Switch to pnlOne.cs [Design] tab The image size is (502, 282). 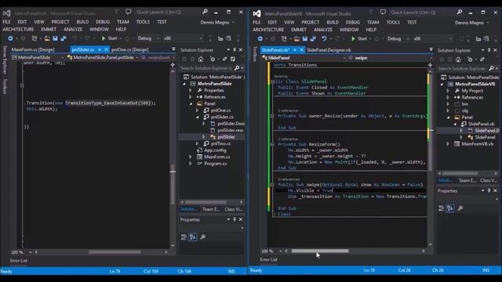coord(129,49)
